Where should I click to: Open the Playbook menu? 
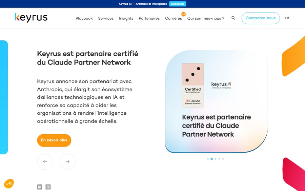tap(84, 18)
